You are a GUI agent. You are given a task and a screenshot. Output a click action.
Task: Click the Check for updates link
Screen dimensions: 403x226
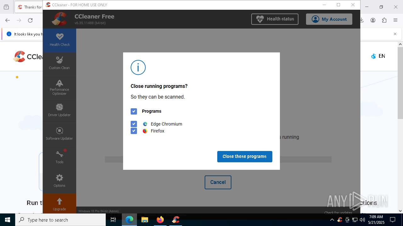click(338, 213)
